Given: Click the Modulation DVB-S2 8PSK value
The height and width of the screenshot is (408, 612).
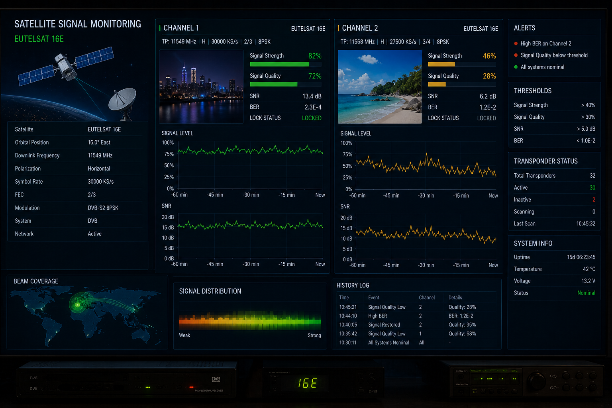Looking at the screenshot, I should (103, 208).
